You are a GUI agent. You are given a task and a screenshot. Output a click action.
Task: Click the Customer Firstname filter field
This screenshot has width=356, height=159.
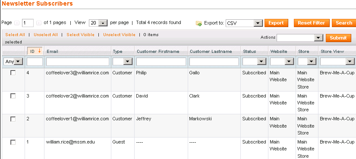[161, 61]
